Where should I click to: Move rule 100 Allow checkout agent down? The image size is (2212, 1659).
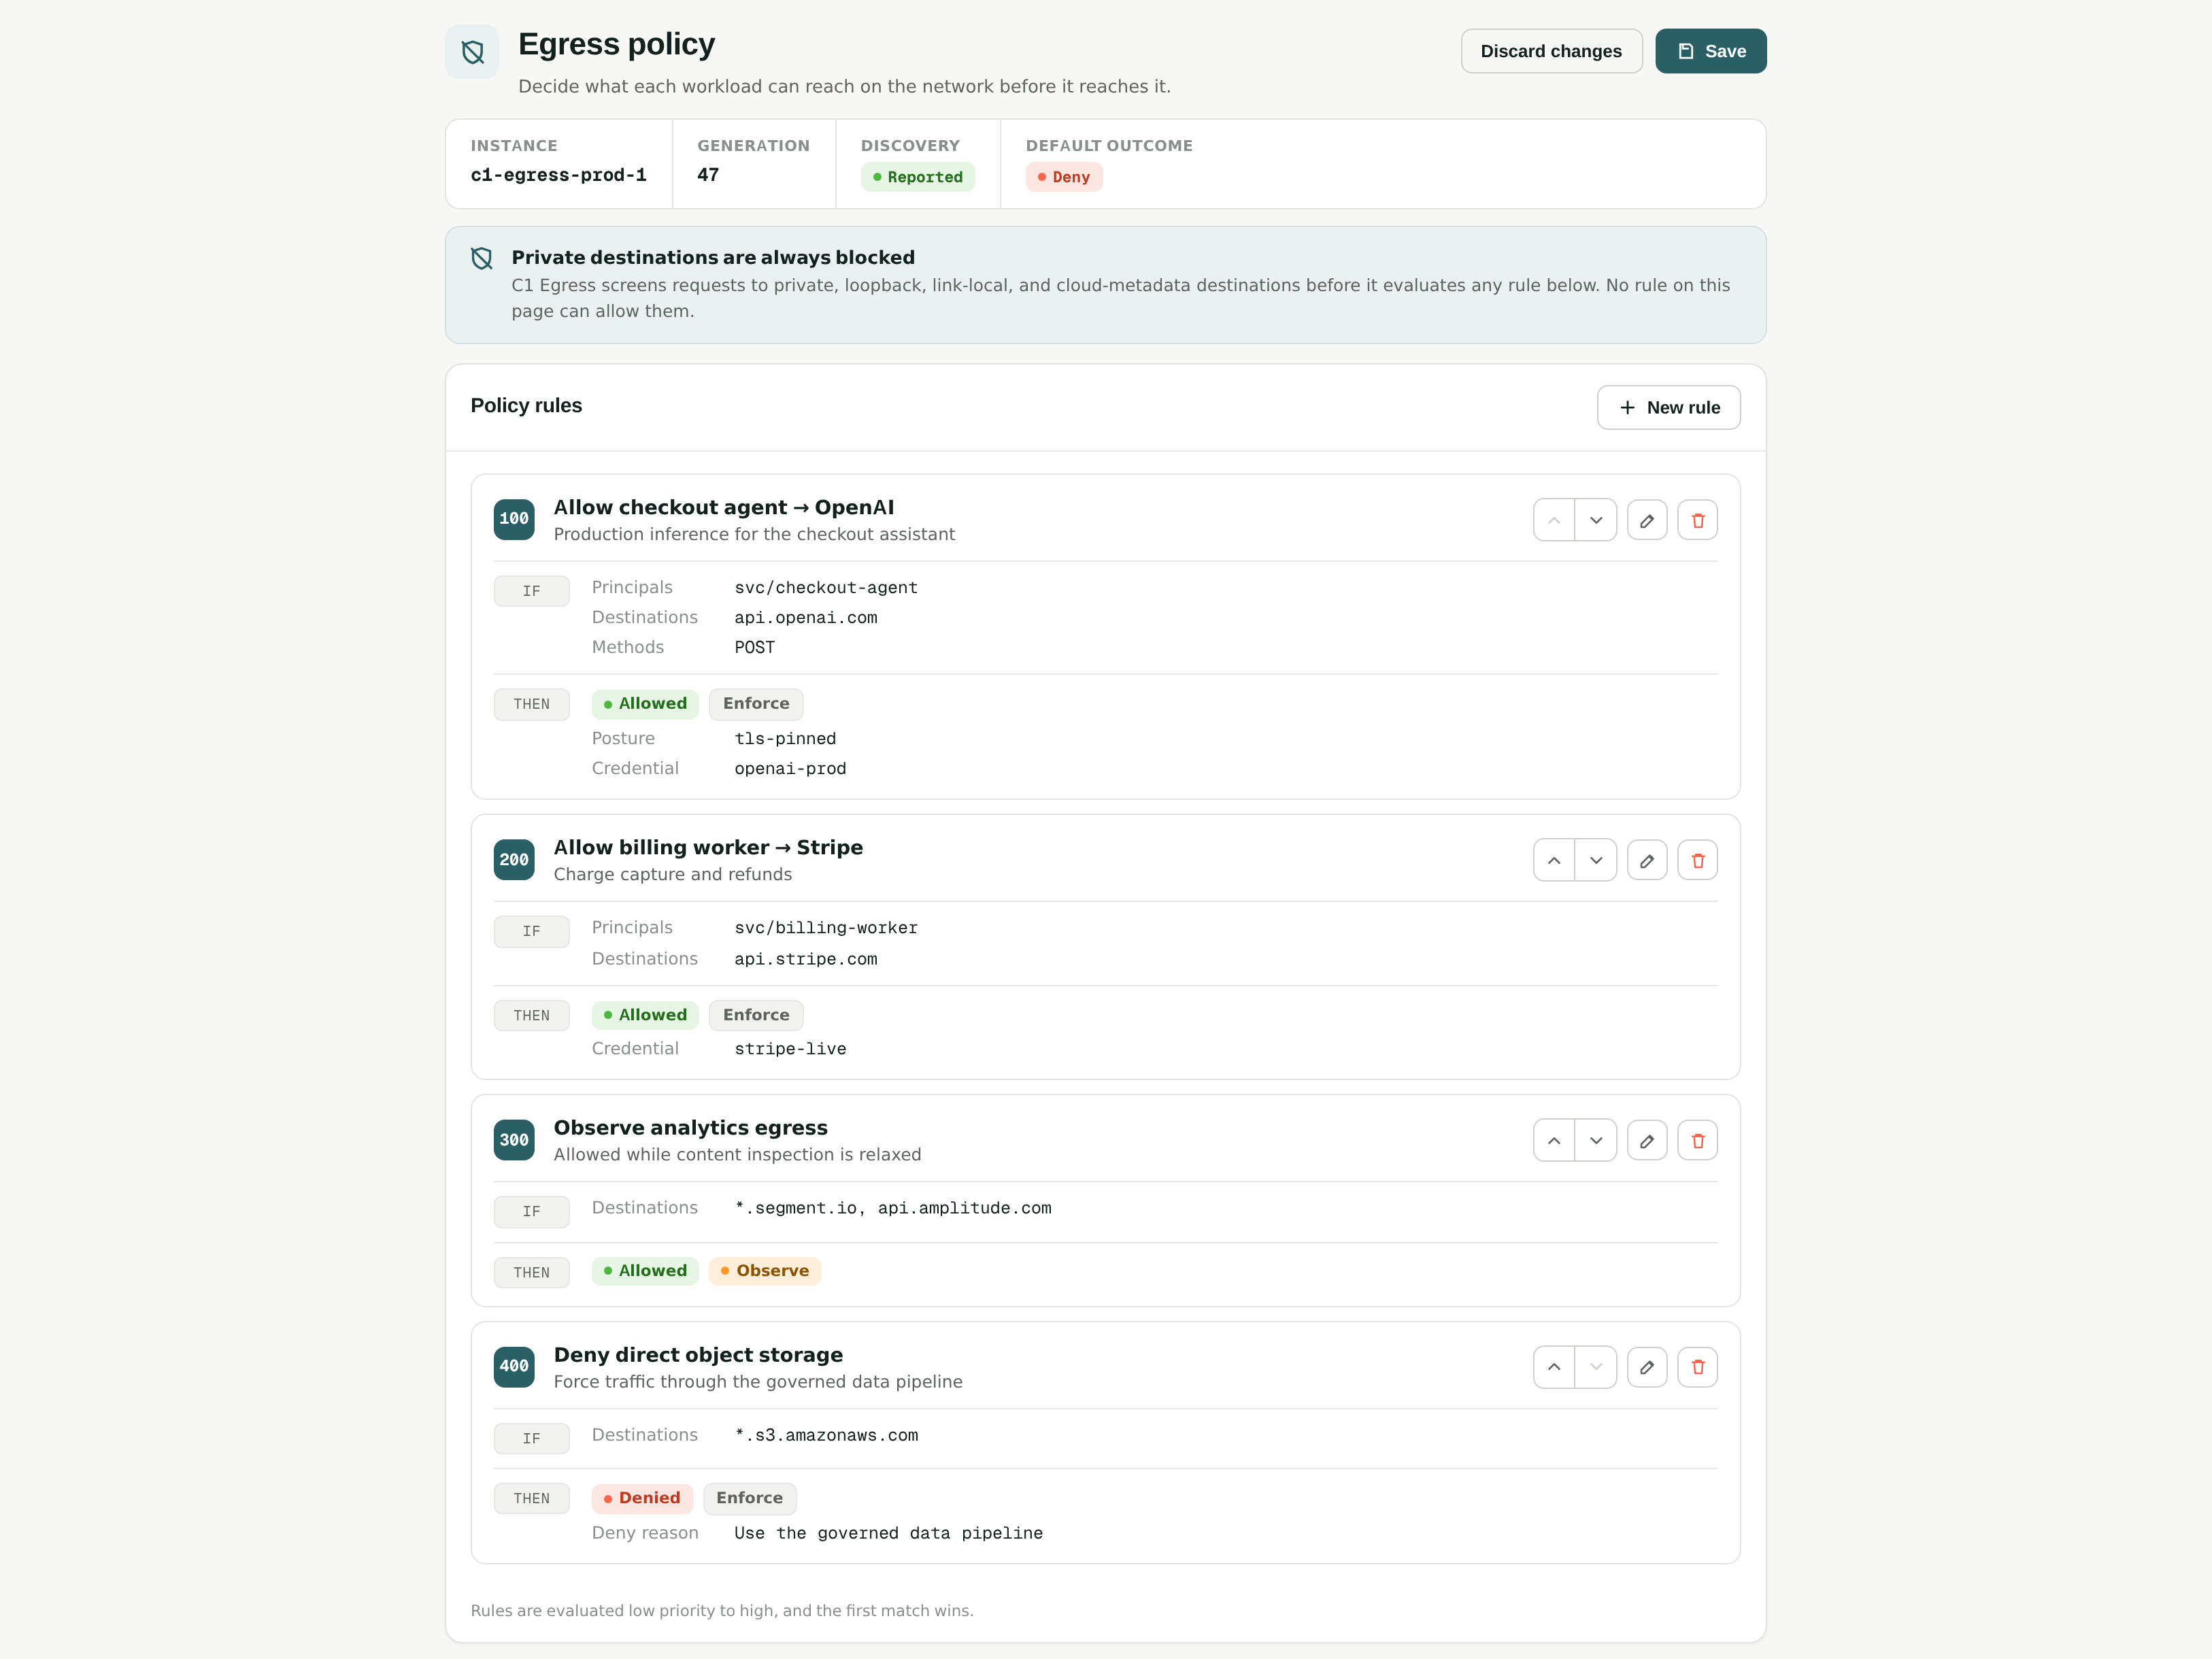point(1596,520)
